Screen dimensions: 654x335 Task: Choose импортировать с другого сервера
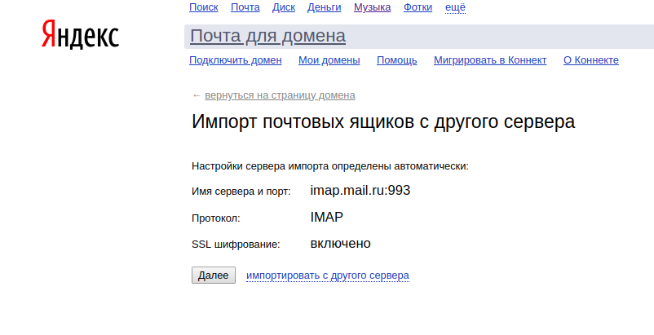[328, 275]
